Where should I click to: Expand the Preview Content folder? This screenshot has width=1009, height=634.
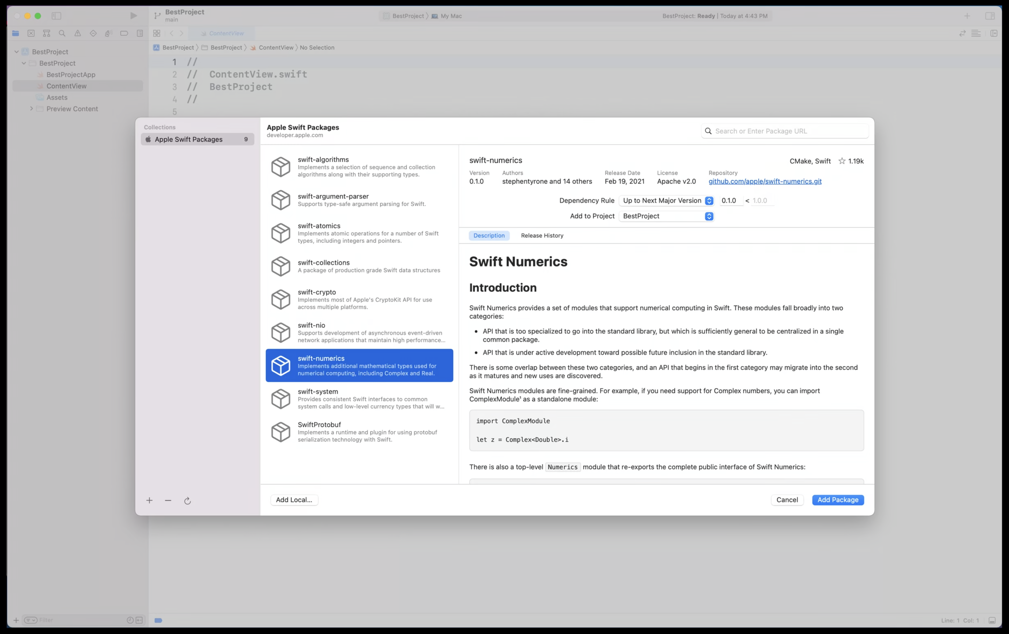pyautogui.click(x=31, y=108)
